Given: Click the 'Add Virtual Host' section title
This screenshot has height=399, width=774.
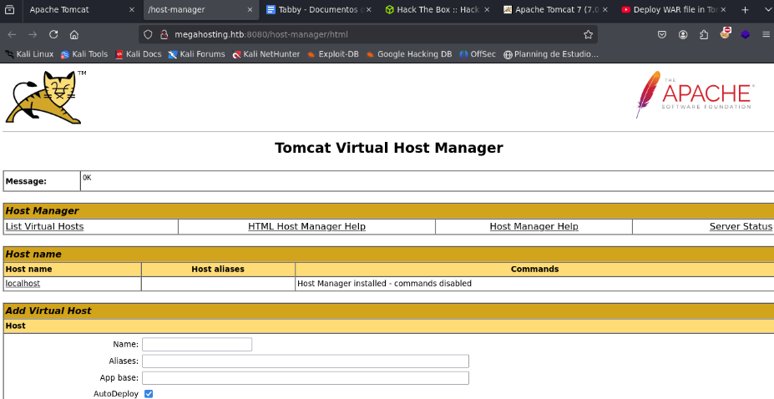Looking at the screenshot, I should pos(48,311).
